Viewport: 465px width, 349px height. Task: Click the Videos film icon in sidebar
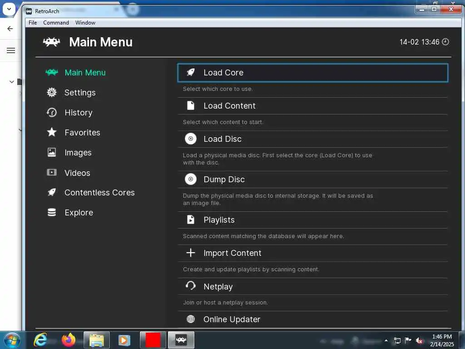pyautogui.click(x=52, y=172)
